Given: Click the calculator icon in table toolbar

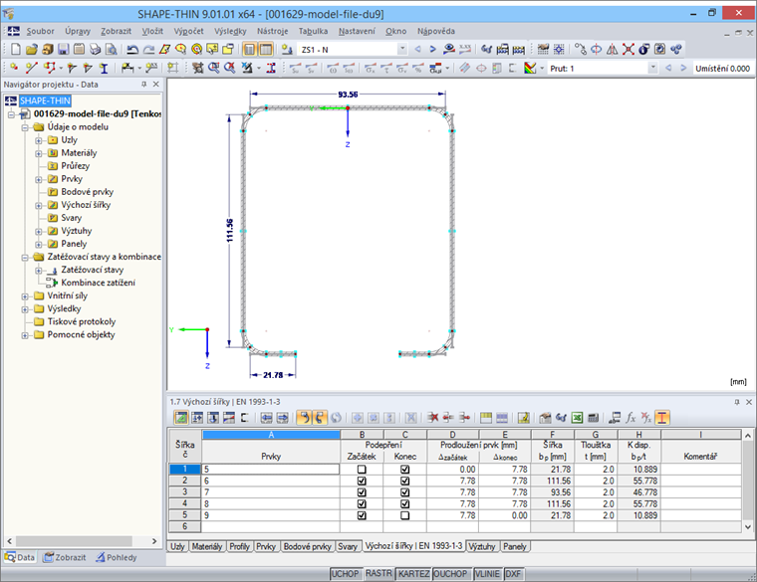Looking at the screenshot, I should (x=594, y=418).
